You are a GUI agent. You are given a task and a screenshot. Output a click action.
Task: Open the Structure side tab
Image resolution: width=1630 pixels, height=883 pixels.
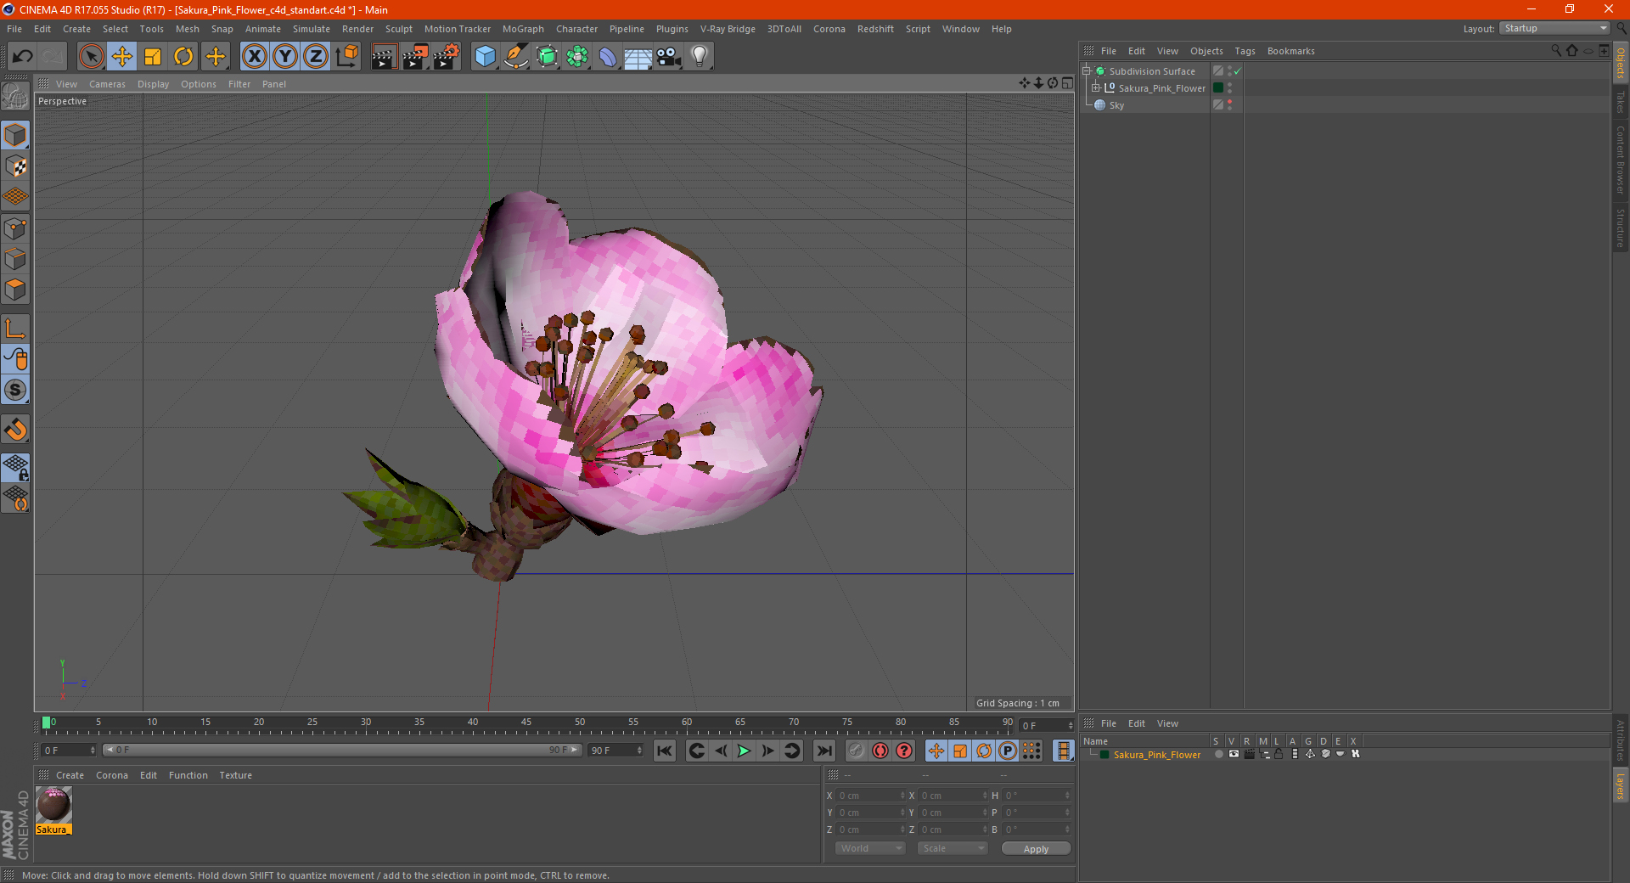(x=1620, y=228)
